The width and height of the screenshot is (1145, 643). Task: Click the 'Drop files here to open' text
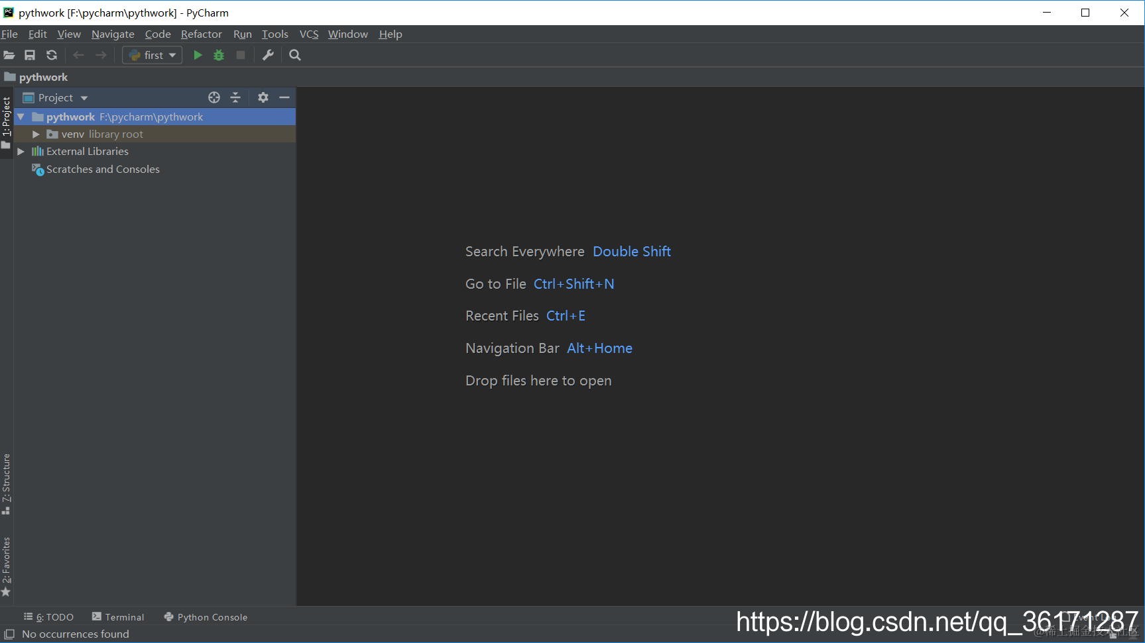pos(538,381)
